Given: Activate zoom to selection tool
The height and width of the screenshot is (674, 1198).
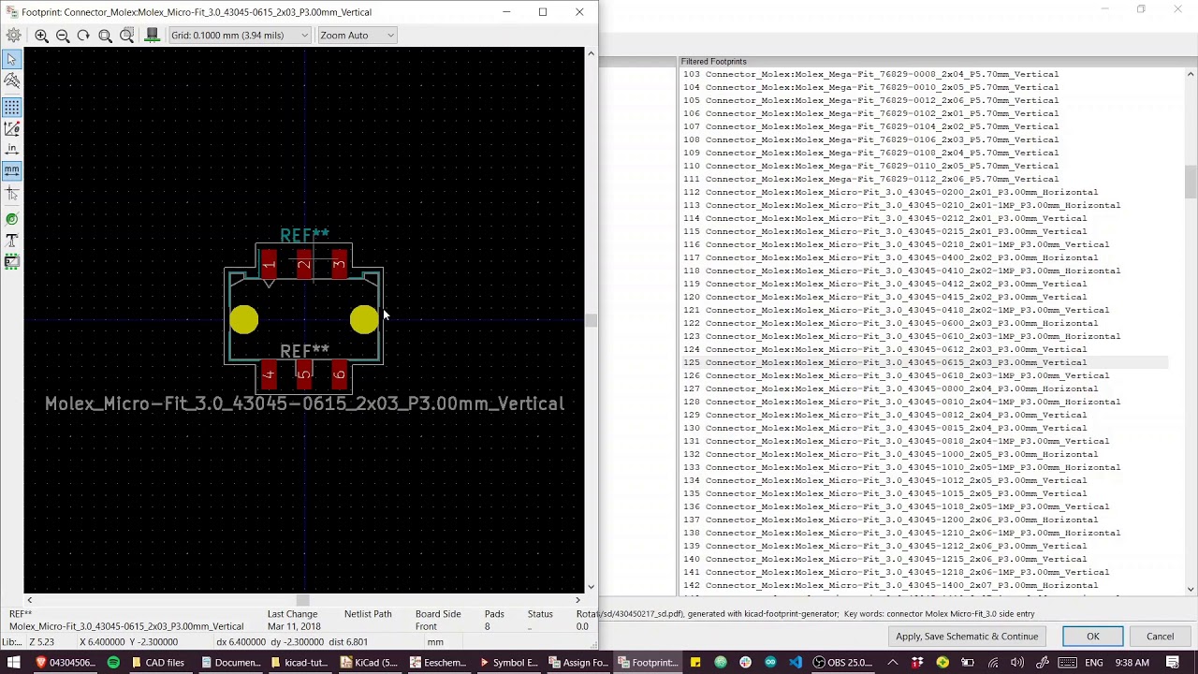Looking at the screenshot, I should (x=126, y=36).
